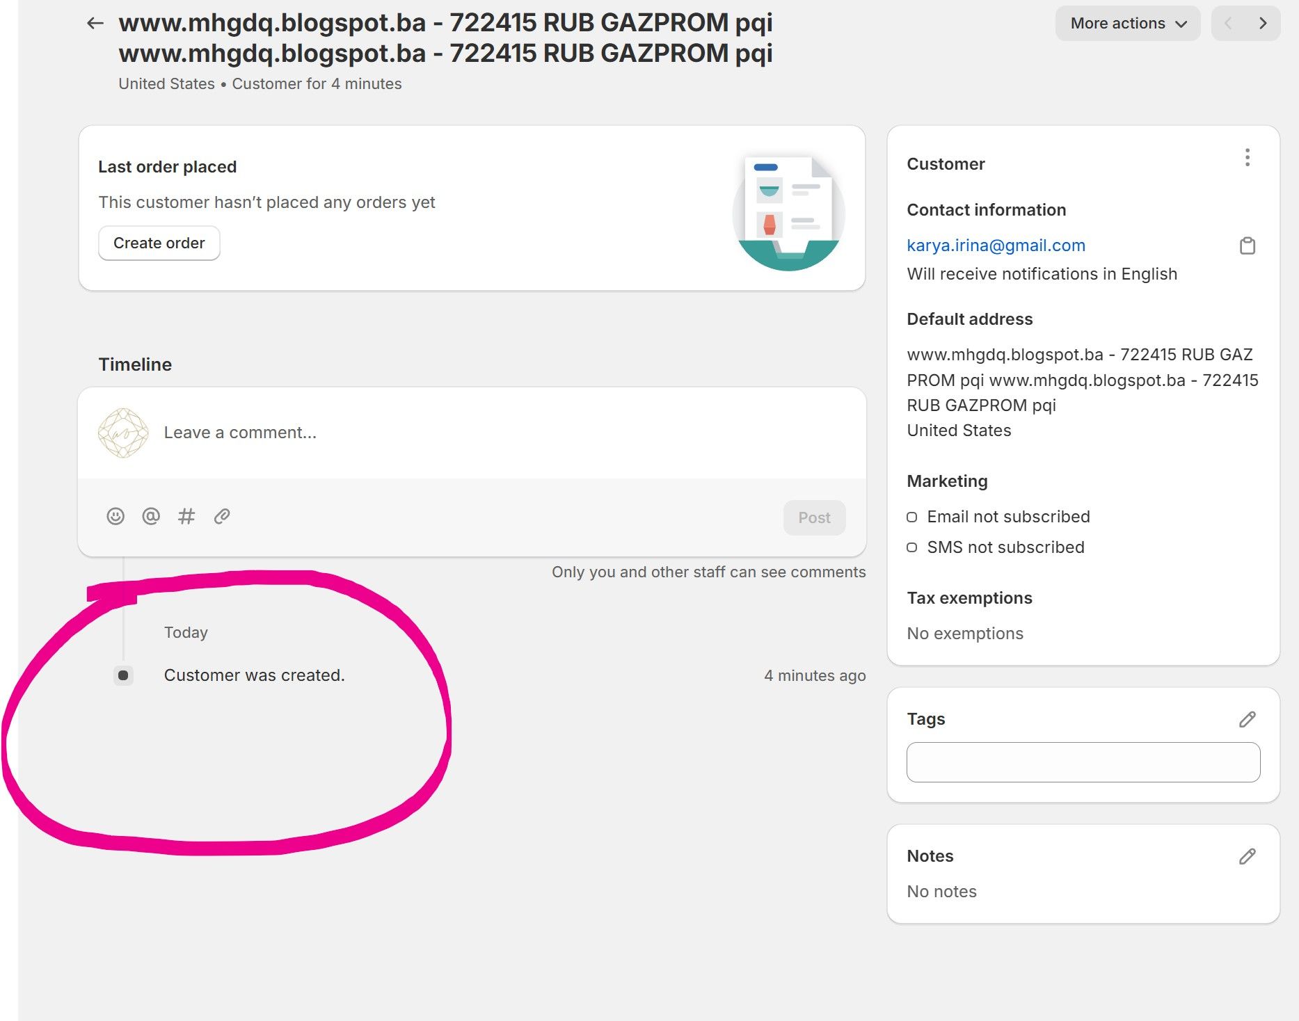Click the 'United States' line in Default address

coord(959,431)
